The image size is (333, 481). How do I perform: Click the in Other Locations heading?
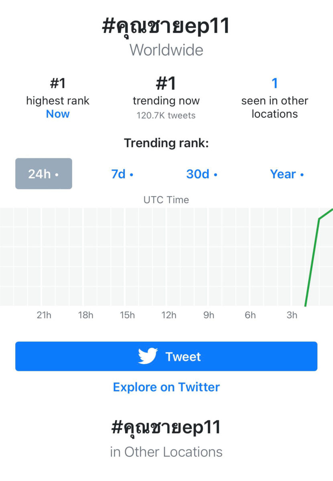click(166, 452)
